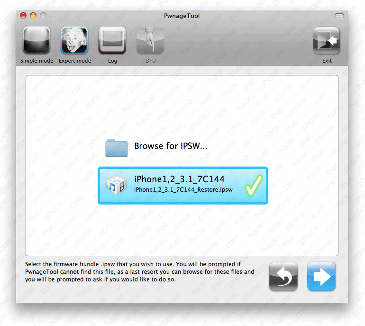
Task: Click the Exit door icon
Action: coord(327,41)
